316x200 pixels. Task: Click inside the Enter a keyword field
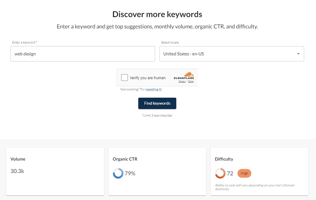coord(83,54)
